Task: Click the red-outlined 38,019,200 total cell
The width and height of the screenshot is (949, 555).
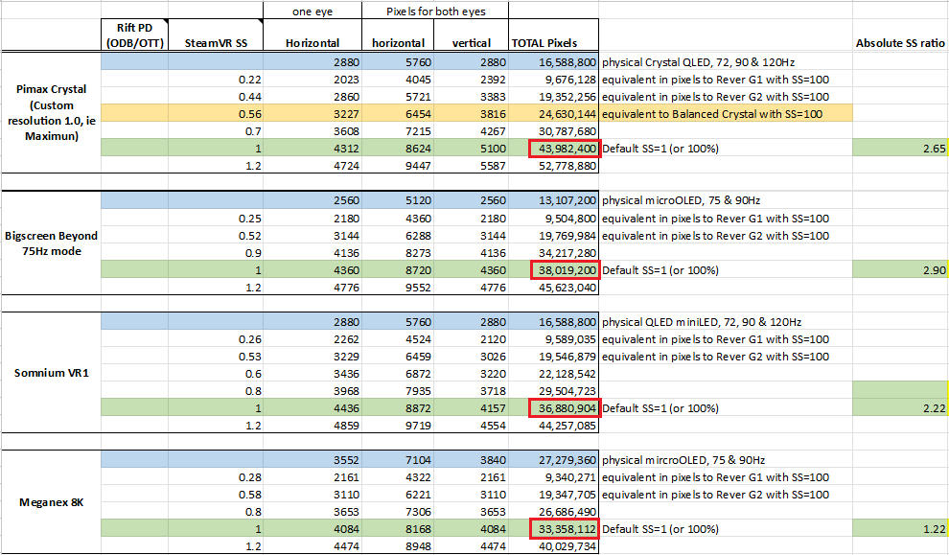Action: 564,270
